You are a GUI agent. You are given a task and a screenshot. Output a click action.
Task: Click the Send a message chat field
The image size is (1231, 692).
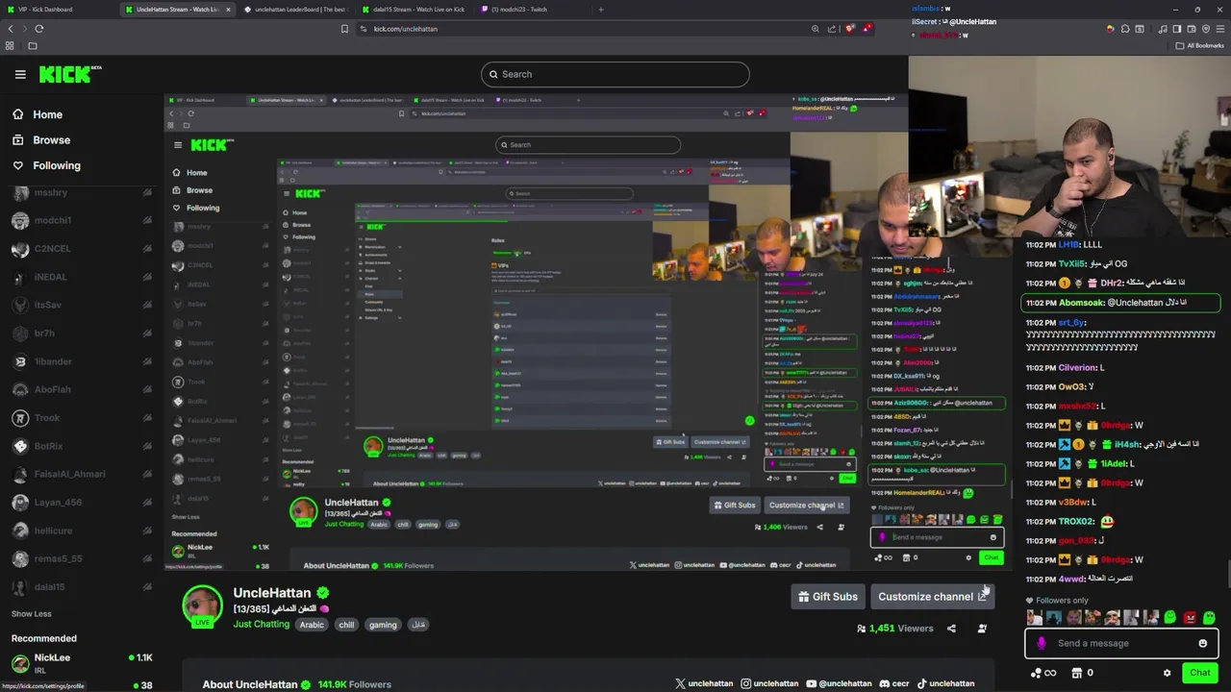click(1120, 644)
